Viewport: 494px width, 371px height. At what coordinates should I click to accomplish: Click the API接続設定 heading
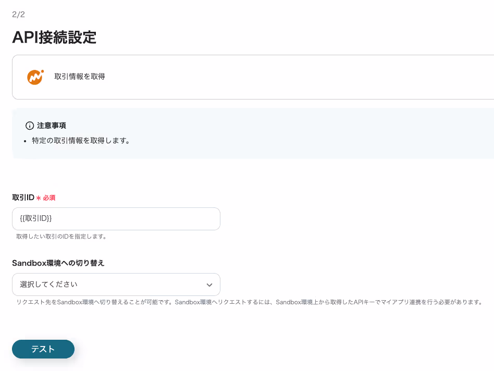coord(54,37)
